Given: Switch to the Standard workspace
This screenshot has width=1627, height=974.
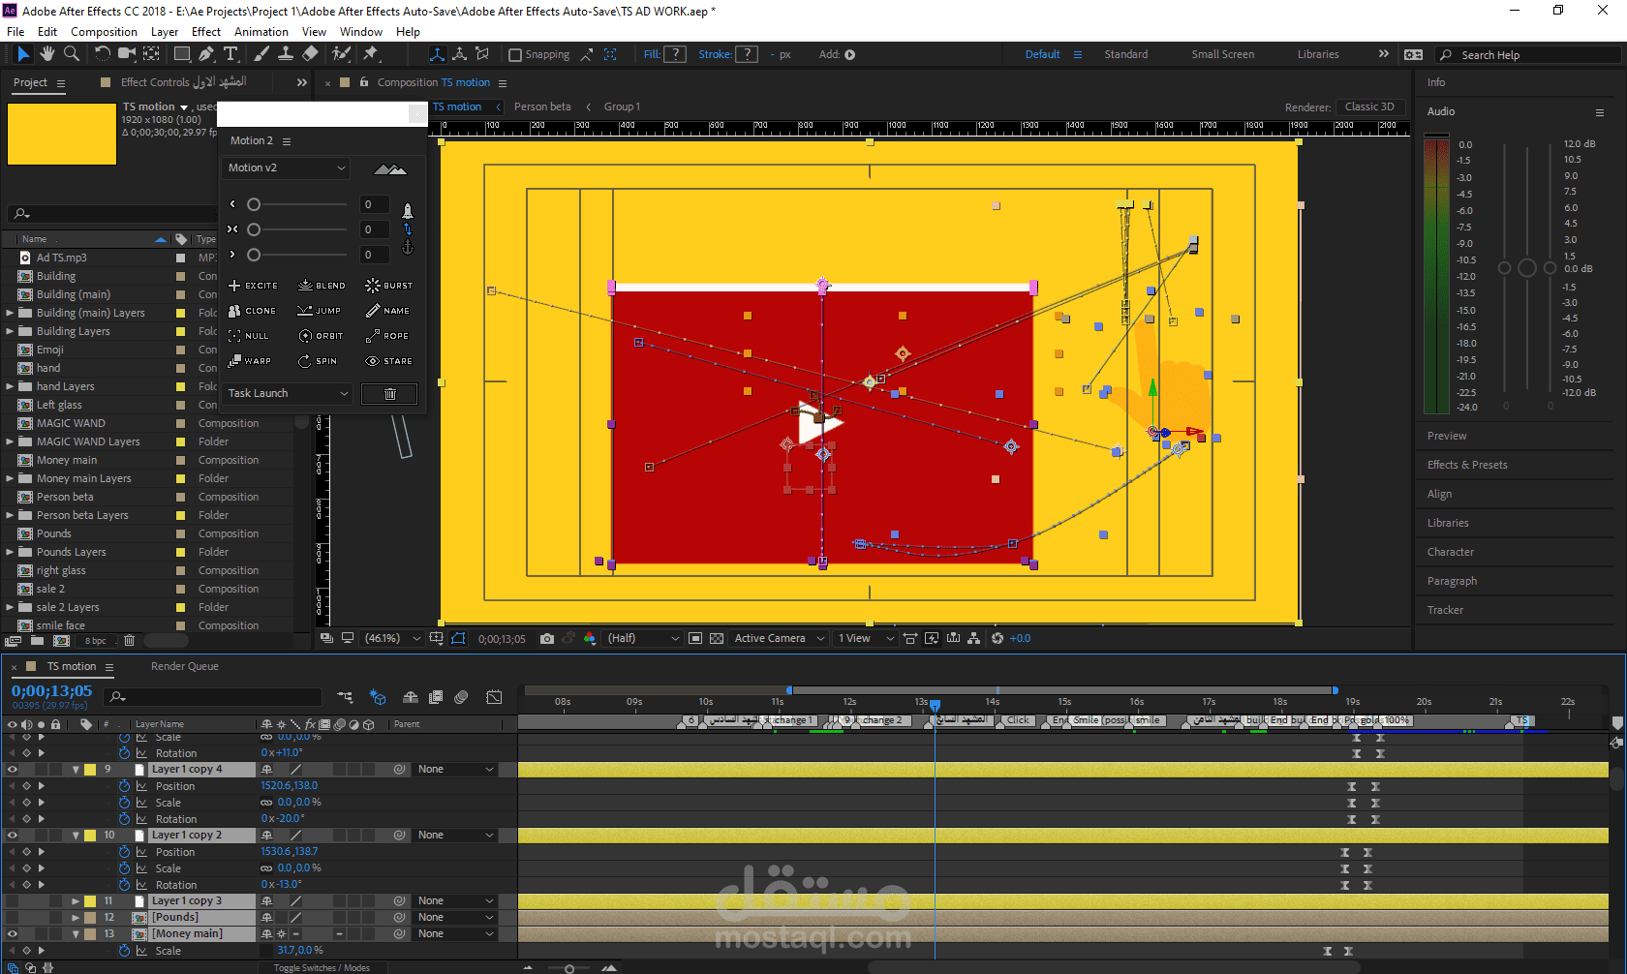Looking at the screenshot, I should click(1126, 54).
